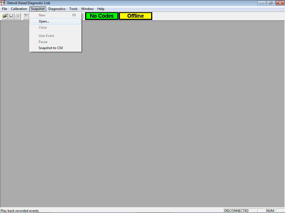Image resolution: width=285 pixels, height=213 pixels.
Task: Click the Detroit Diesel icon in the title bar
Action: point(3,3)
